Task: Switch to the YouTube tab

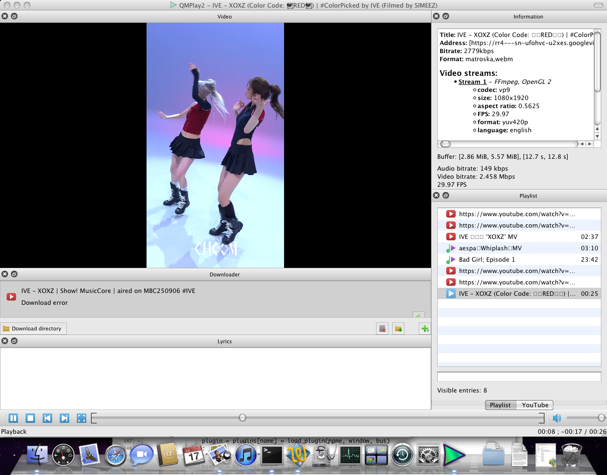Action: 535,405
